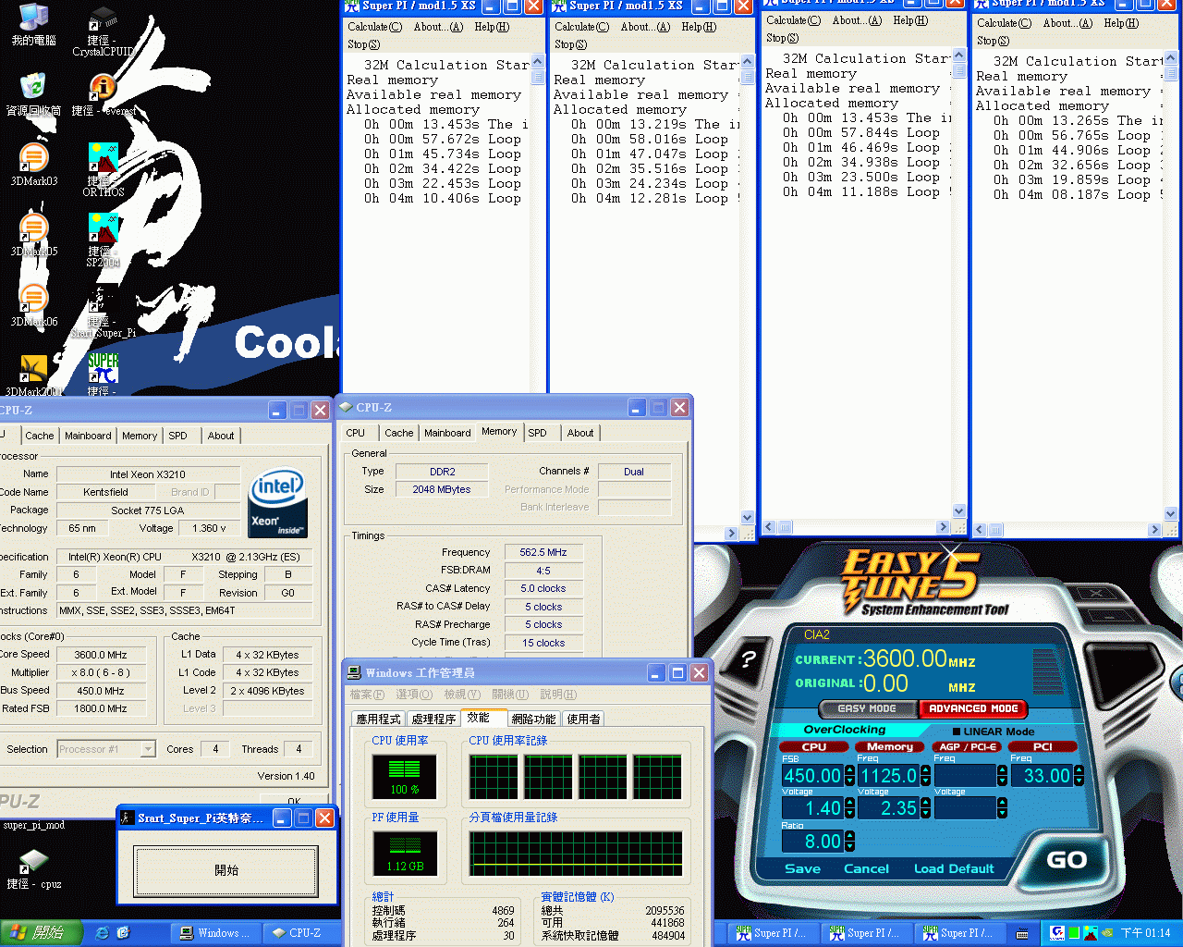Click the ORTHOS mountain tray icon
The width and height of the screenshot is (1183, 947).
[1091, 933]
